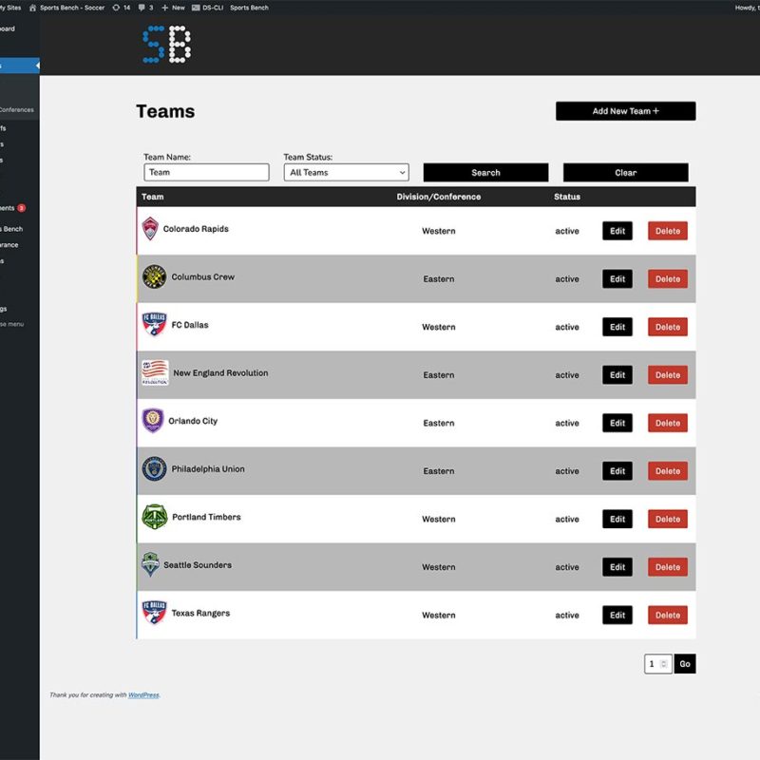
Task: Delete the Philadelphia Union team
Action: 668,470
